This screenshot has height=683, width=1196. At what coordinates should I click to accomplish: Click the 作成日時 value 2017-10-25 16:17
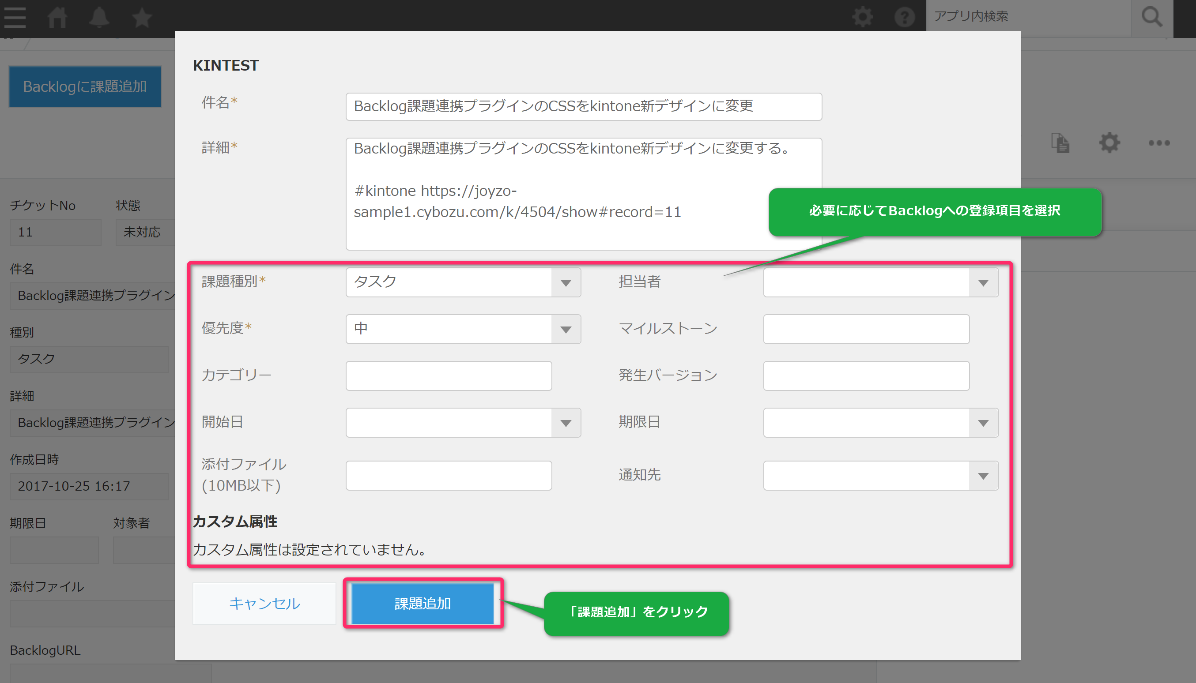89,487
